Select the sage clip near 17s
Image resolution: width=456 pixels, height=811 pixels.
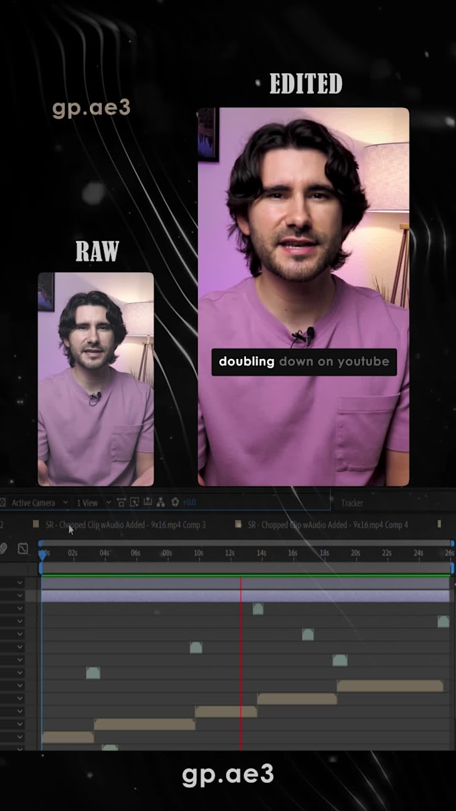(x=308, y=635)
